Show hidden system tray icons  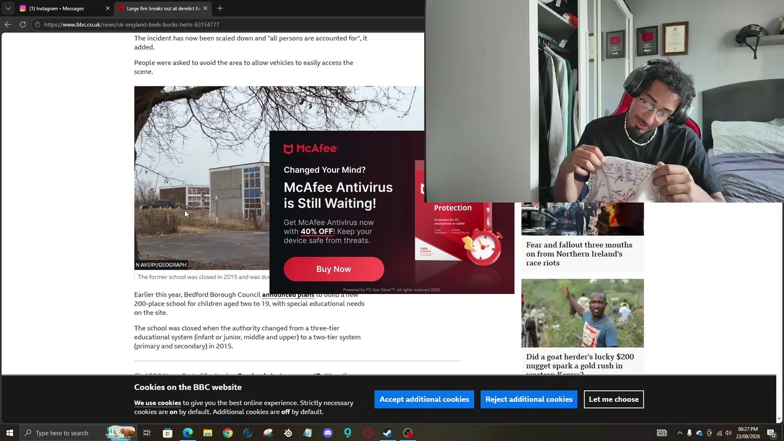pos(679,433)
